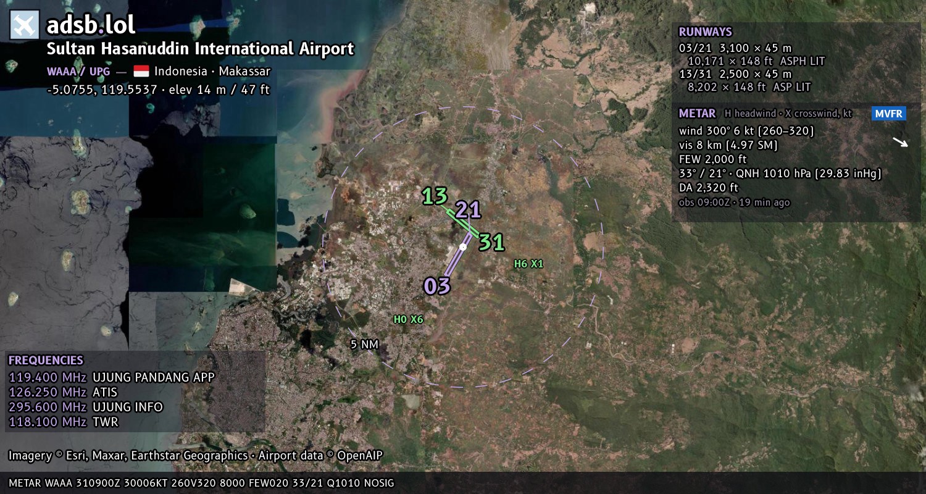Image resolution: width=926 pixels, height=494 pixels.
Task: Click the QNH 1010 hPa temperature line
Action: click(x=780, y=174)
